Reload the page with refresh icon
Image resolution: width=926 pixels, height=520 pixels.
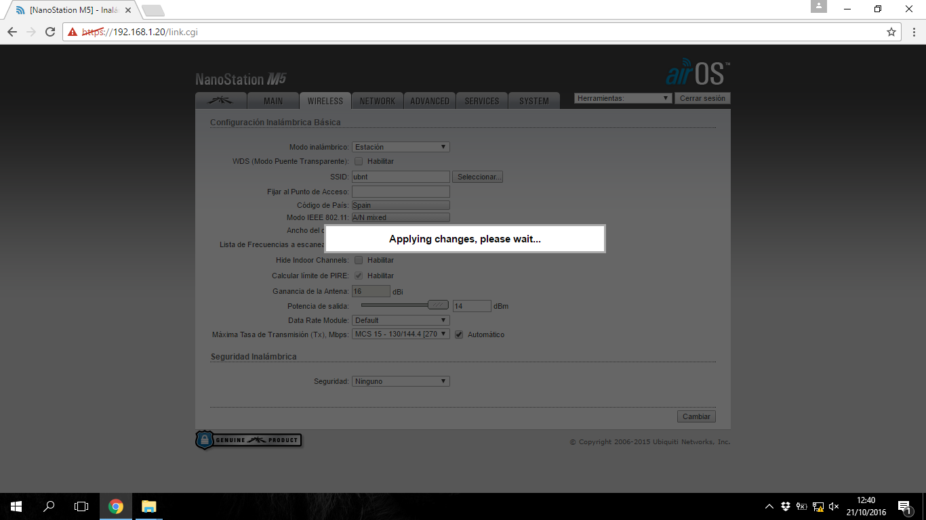[x=50, y=32]
